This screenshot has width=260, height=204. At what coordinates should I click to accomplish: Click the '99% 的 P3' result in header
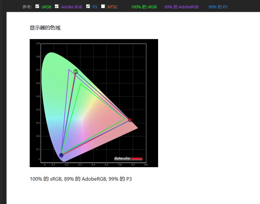tap(218, 7)
